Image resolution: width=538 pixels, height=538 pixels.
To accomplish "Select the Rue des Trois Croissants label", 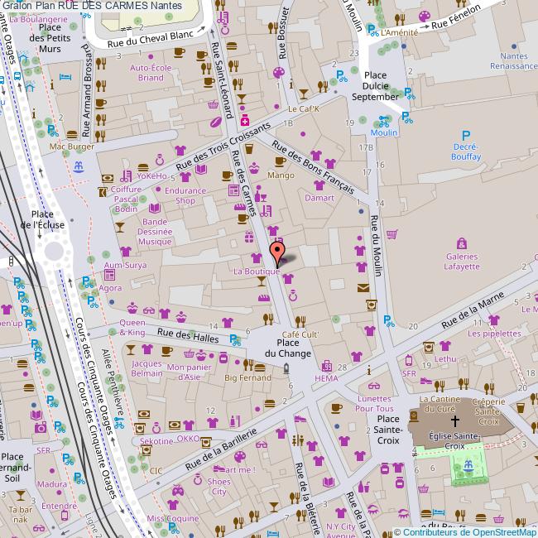I will [223, 147].
